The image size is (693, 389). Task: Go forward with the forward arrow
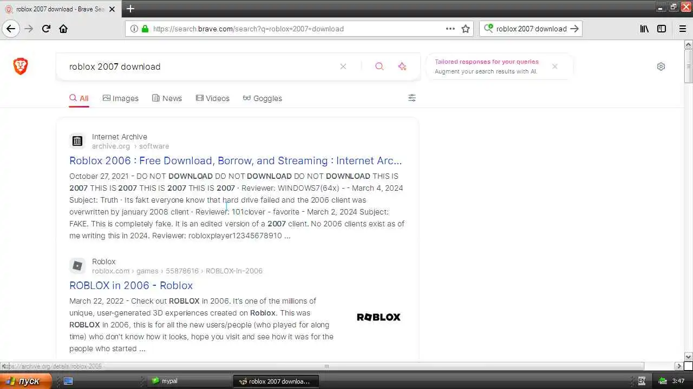coord(29,29)
